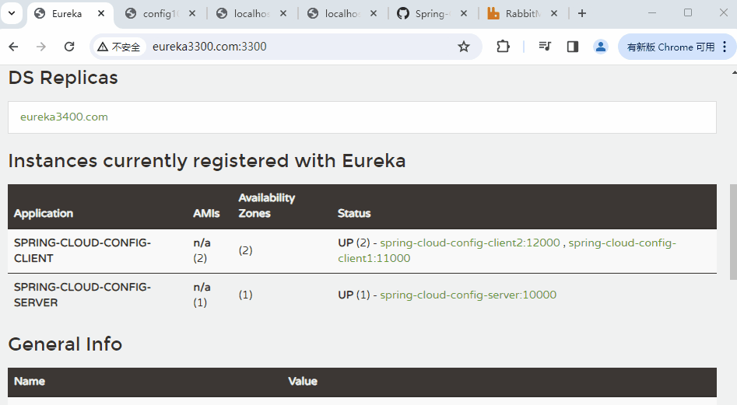Open the Chrome profile avatar
This screenshot has width=737, height=405.
point(600,47)
